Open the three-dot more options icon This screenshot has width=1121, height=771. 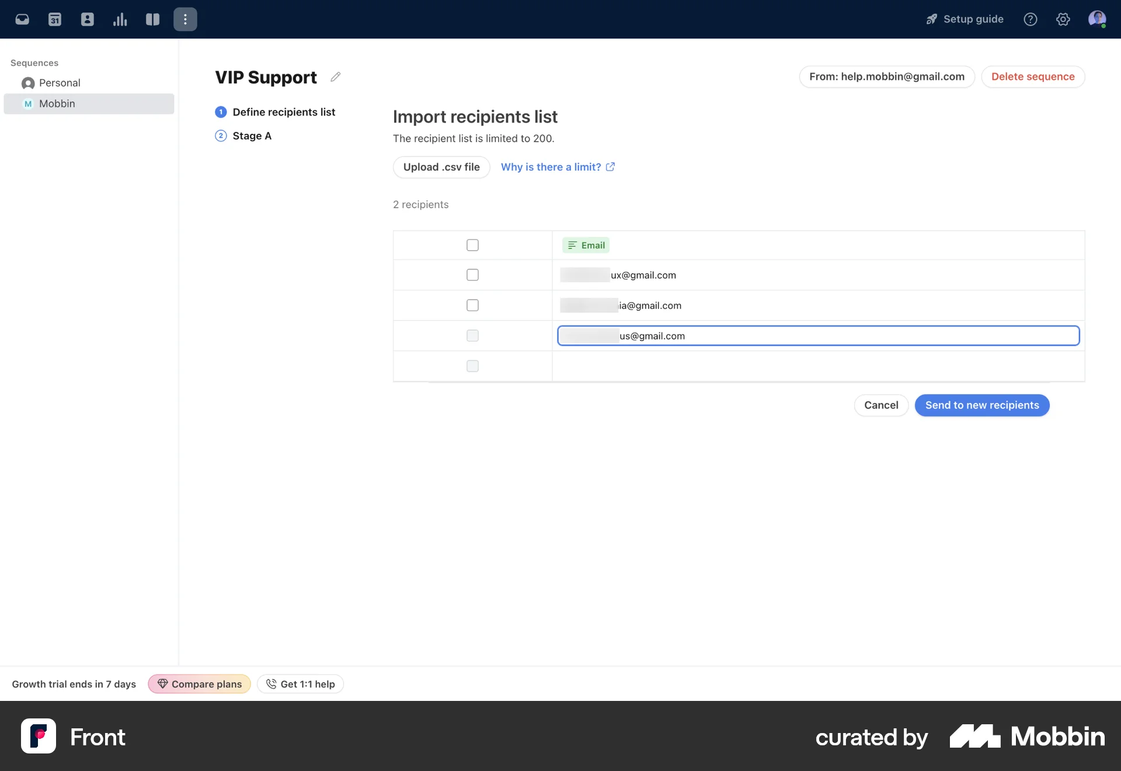click(x=185, y=19)
